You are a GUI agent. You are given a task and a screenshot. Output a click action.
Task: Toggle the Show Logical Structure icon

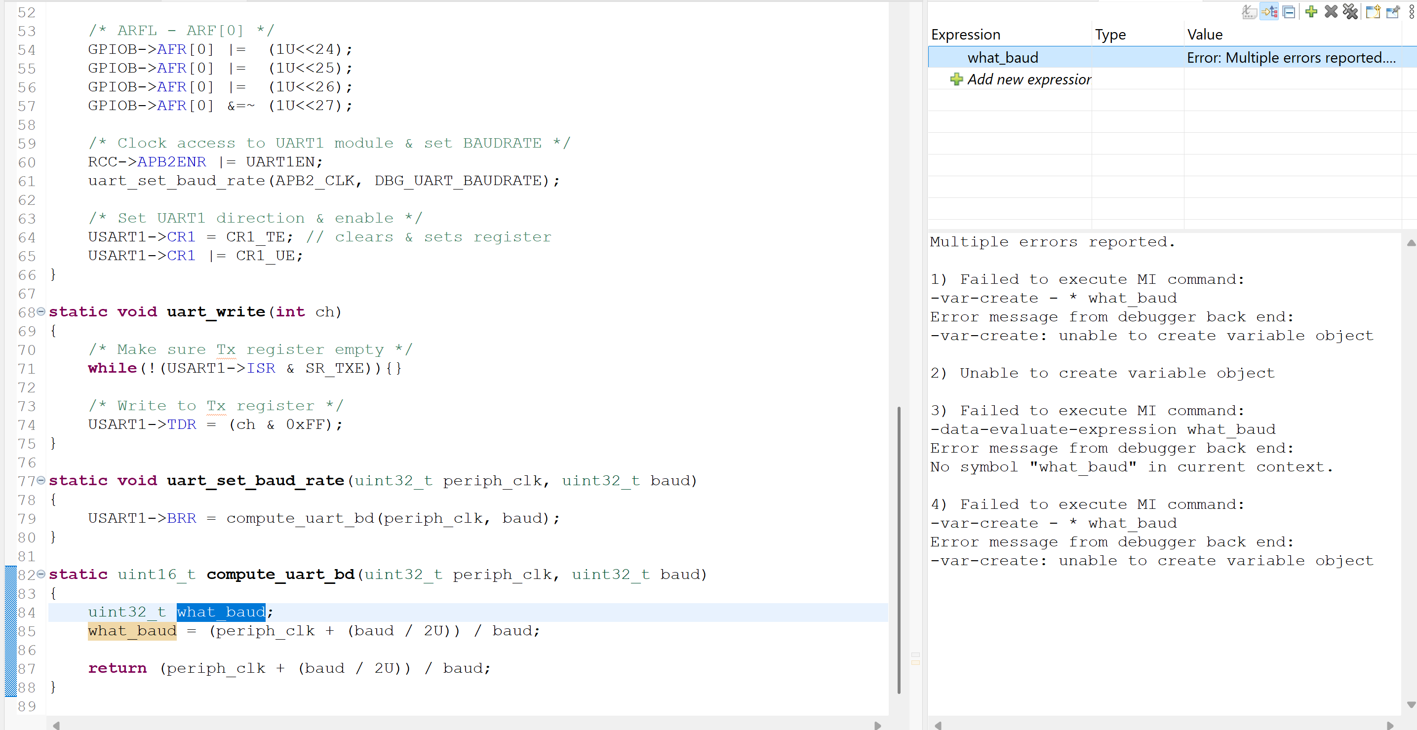(1269, 11)
